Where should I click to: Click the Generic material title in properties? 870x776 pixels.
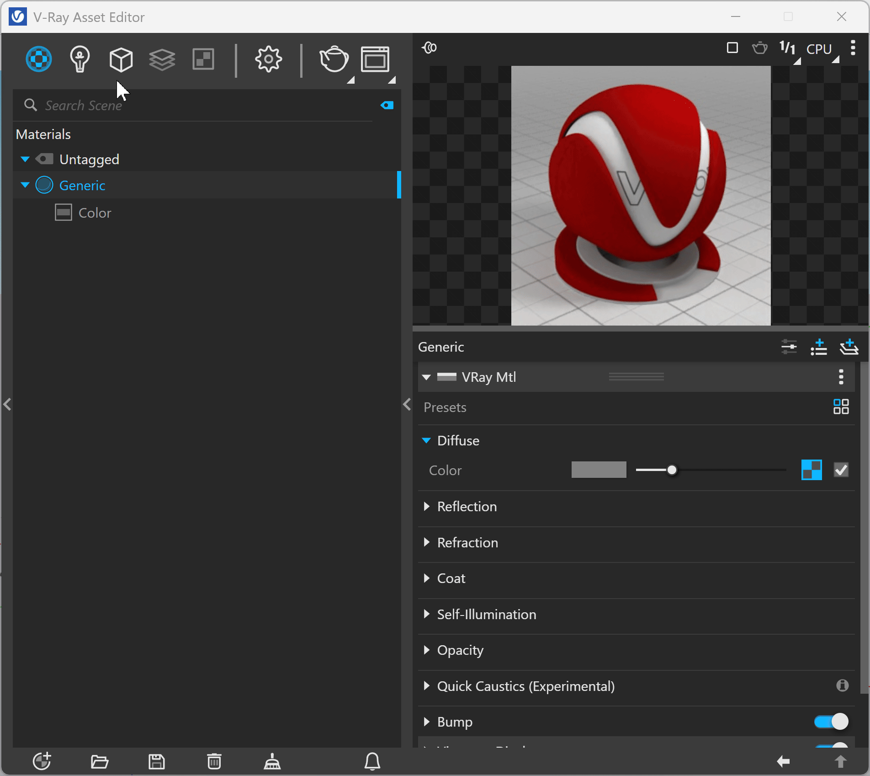[x=441, y=347]
